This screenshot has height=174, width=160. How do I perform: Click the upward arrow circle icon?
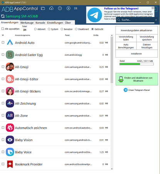(x=60, y=9)
